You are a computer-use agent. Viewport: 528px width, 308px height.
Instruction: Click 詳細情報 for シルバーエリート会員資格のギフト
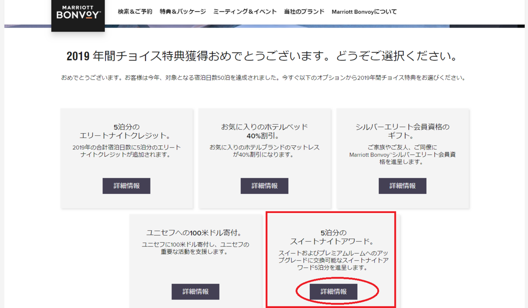tap(403, 186)
